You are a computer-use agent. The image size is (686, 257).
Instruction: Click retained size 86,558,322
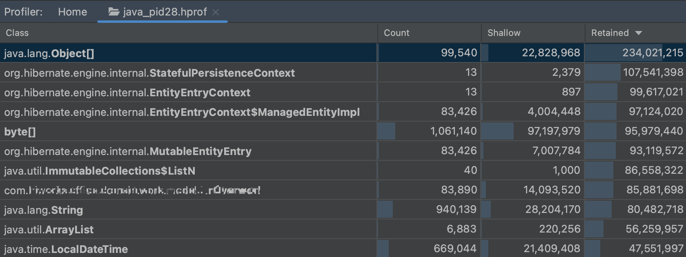tap(654, 170)
